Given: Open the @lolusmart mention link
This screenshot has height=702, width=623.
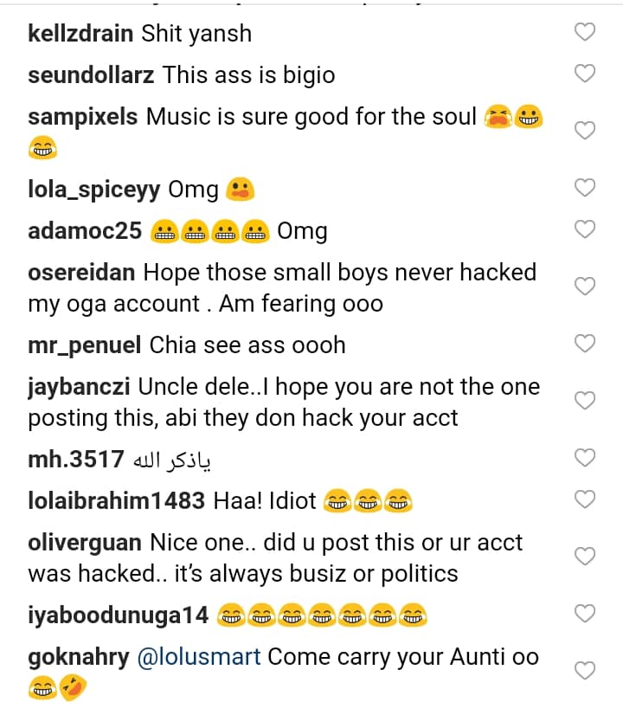Looking at the screenshot, I should (x=199, y=656).
